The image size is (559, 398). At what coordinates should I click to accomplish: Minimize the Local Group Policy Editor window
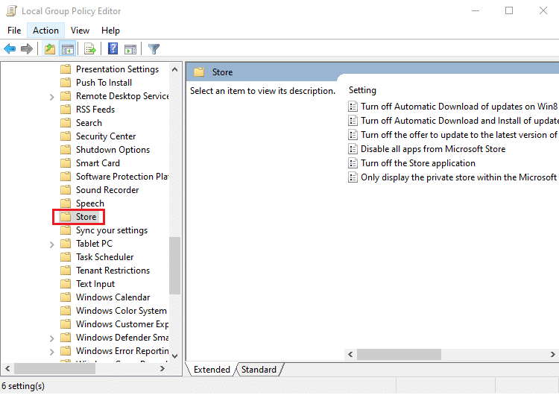[476, 10]
